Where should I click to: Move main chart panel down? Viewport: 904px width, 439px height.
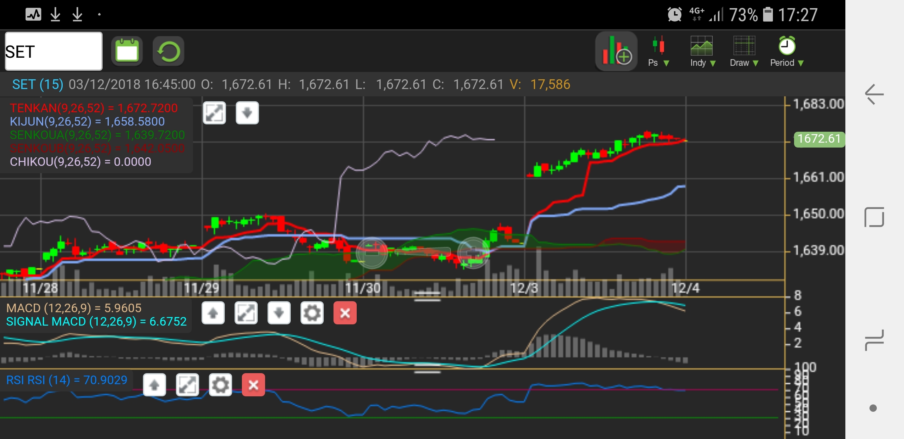point(247,113)
